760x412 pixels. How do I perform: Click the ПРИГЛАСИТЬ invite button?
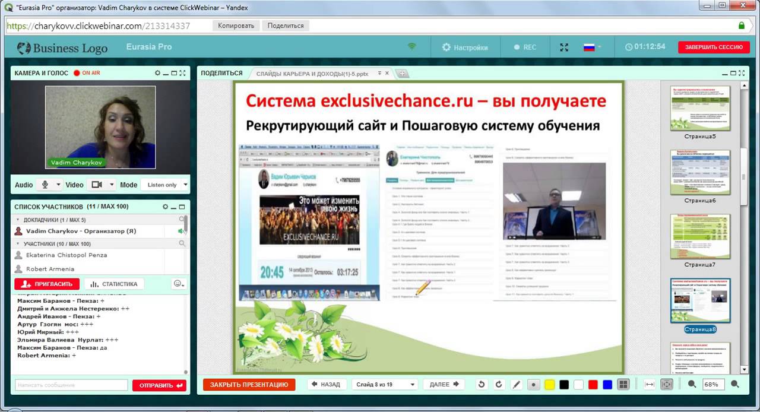[47, 284]
